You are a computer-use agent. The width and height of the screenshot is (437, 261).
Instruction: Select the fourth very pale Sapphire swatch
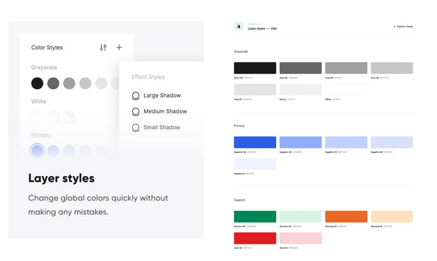(x=392, y=142)
